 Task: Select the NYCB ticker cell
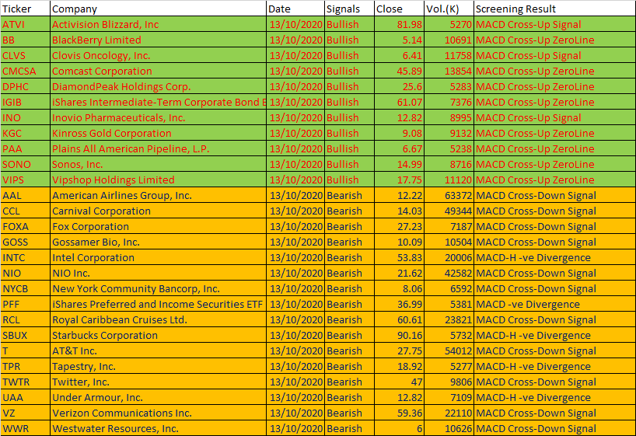tap(25, 289)
